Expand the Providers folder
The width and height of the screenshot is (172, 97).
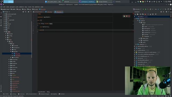point(11,57)
